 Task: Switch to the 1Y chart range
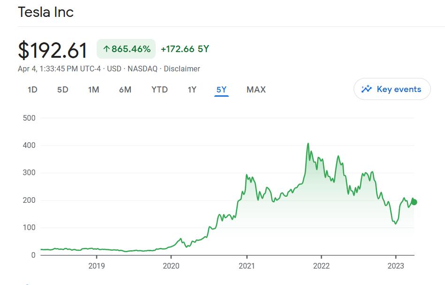(x=192, y=90)
